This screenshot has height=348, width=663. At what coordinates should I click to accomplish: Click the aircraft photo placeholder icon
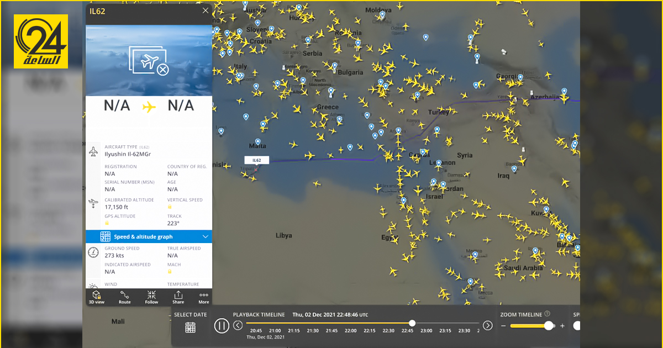click(x=149, y=61)
